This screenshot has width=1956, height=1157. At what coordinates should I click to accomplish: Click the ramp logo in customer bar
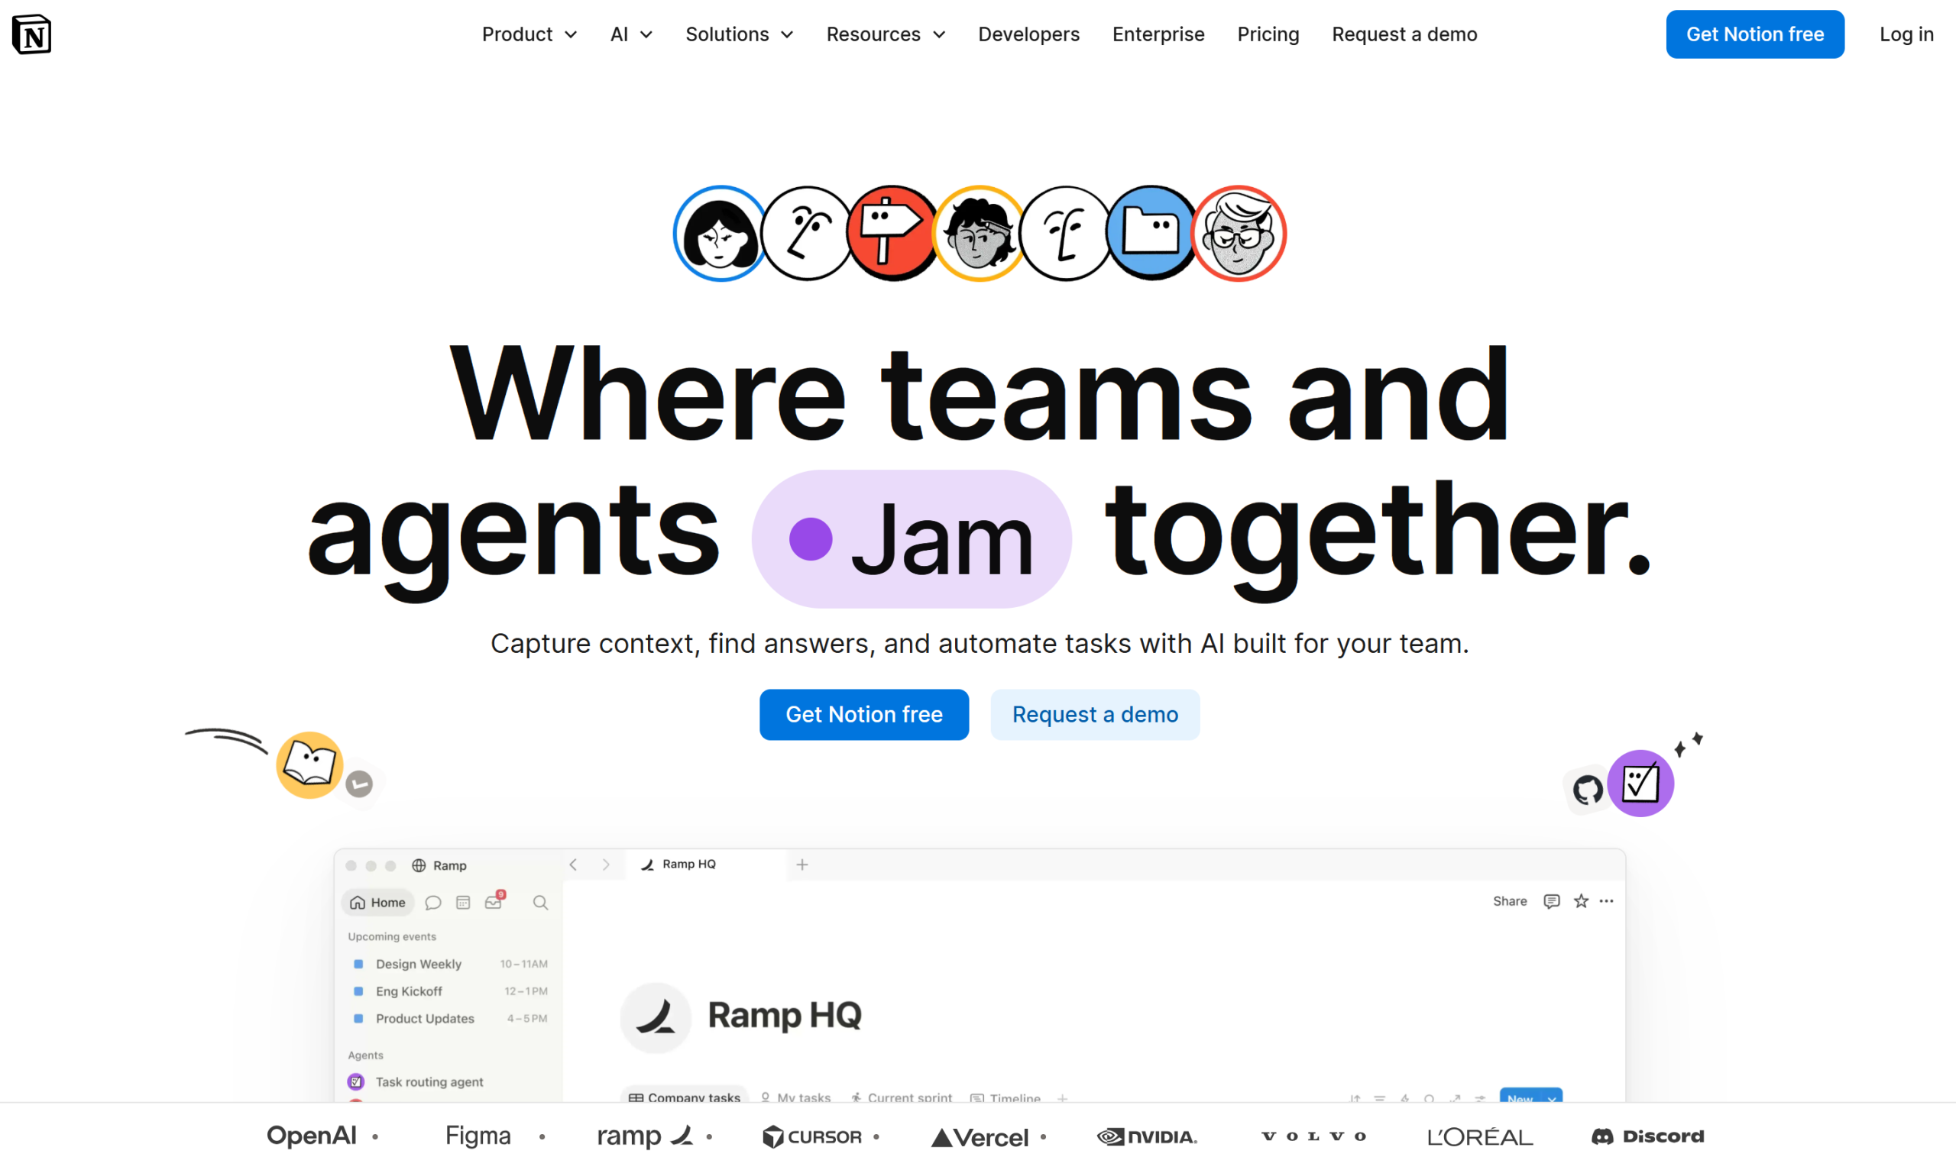click(x=645, y=1136)
